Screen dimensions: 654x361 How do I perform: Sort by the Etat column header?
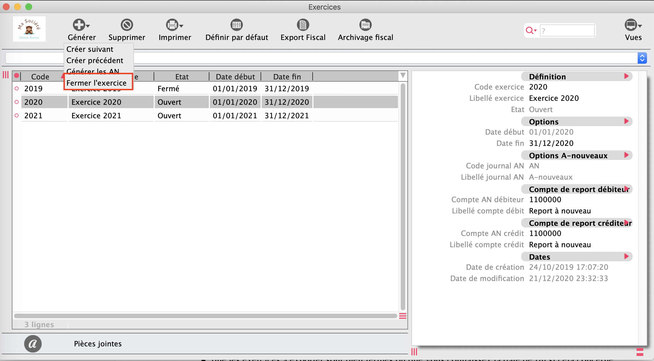pos(182,77)
